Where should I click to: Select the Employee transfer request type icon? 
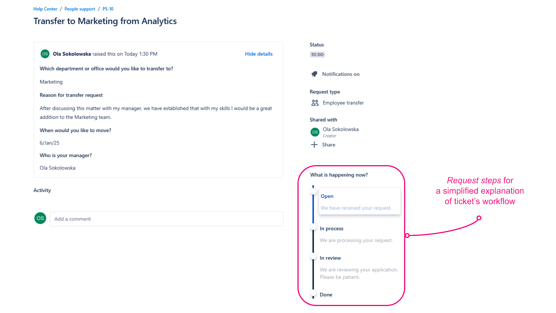point(315,103)
